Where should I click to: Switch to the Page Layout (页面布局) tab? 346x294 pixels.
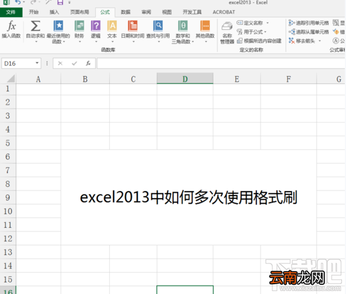point(79,12)
